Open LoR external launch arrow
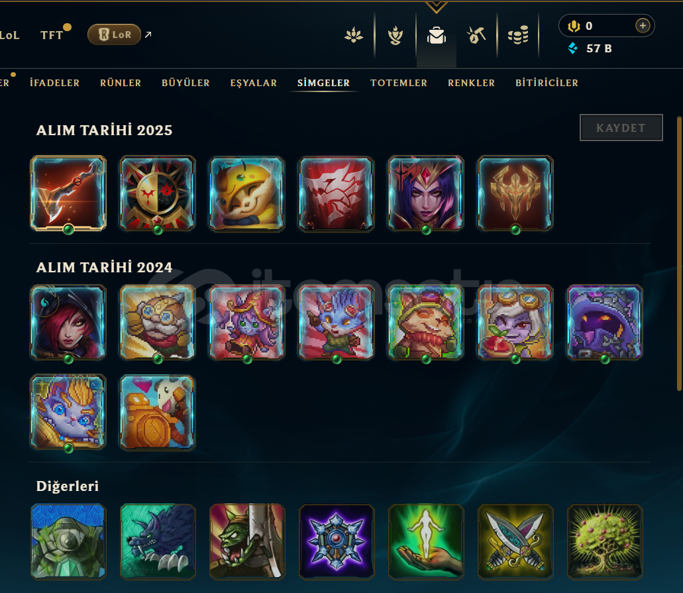Viewport: 683px width, 593px height. click(148, 34)
